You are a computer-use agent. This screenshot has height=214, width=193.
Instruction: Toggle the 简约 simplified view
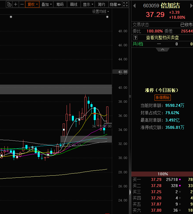[x=101, y=4]
